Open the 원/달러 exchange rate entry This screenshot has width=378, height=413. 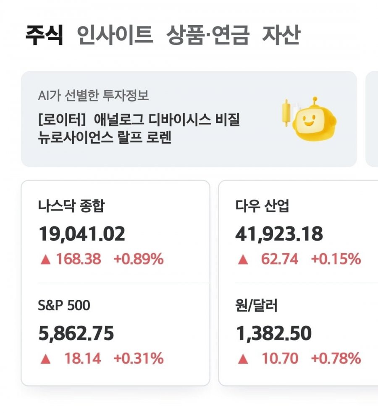point(299,333)
